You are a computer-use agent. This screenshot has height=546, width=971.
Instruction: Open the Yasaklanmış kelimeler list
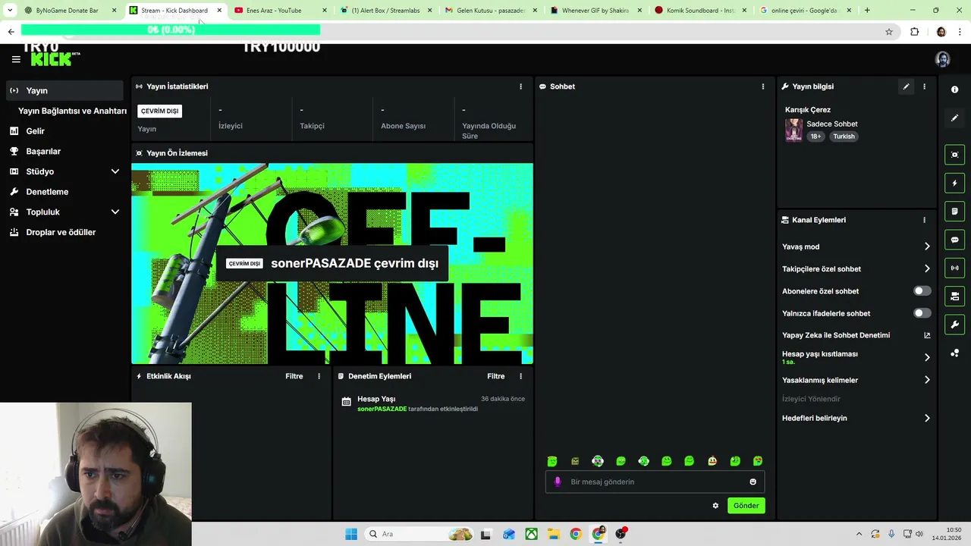click(927, 380)
